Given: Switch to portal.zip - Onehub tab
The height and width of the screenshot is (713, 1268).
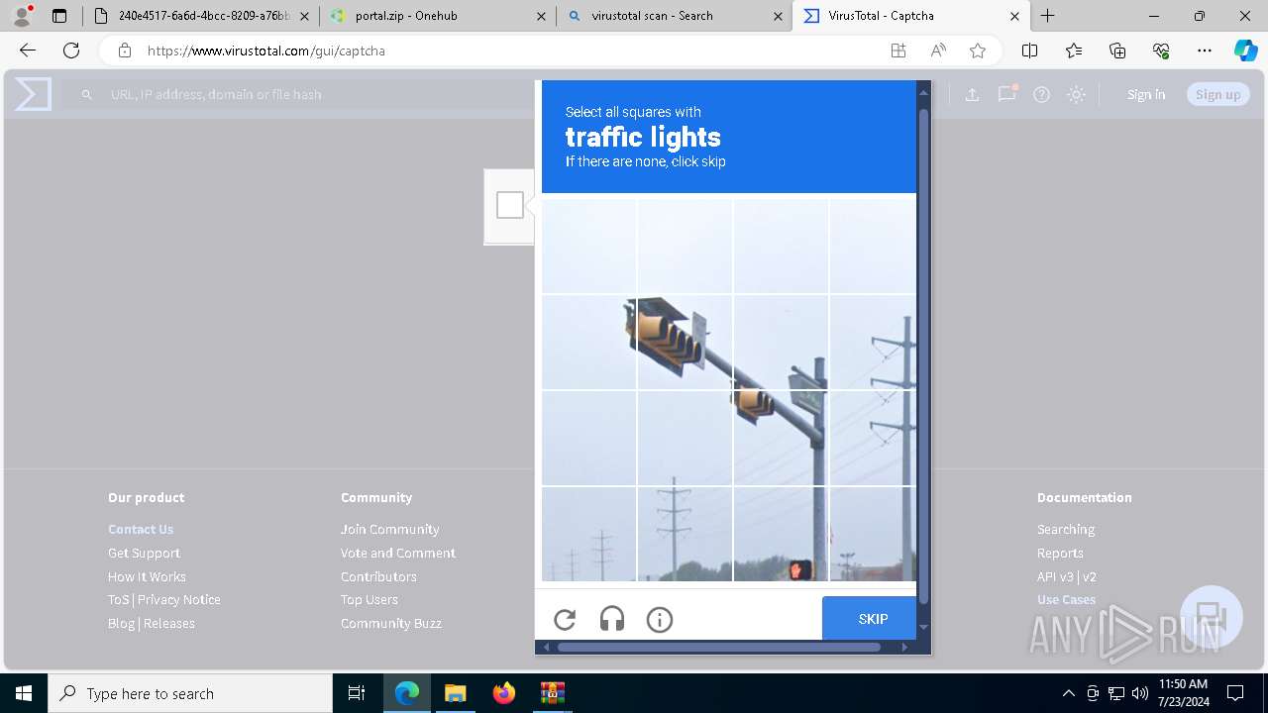Looking at the screenshot, I should click(x=436, y=16).
